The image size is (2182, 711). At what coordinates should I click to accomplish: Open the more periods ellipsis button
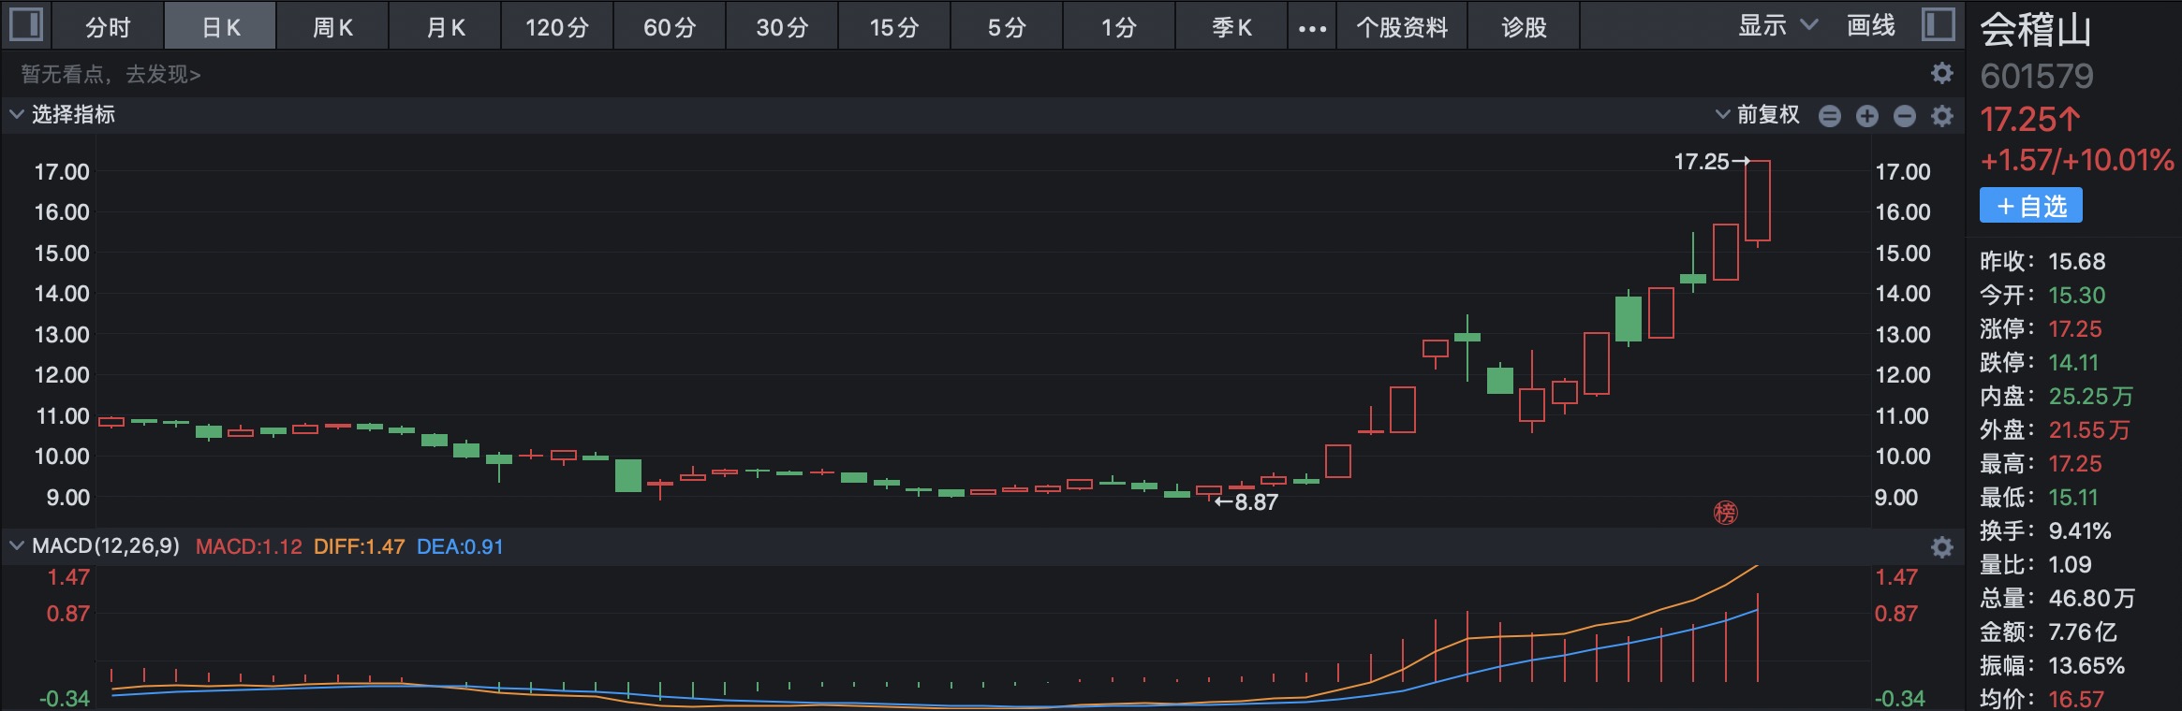pos(1312,27)
